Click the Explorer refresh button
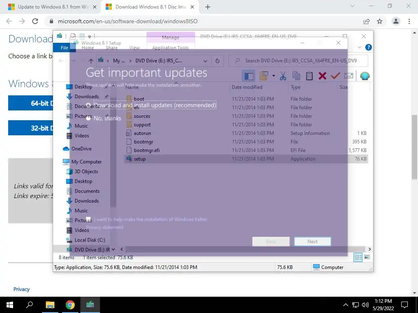Screen dimensions: 418x313 click(218, 61)
